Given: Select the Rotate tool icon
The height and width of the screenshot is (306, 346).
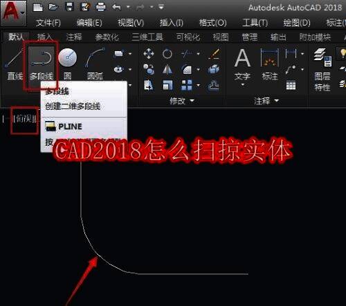Looking at the screenshot, I should (x=167, y=54).
